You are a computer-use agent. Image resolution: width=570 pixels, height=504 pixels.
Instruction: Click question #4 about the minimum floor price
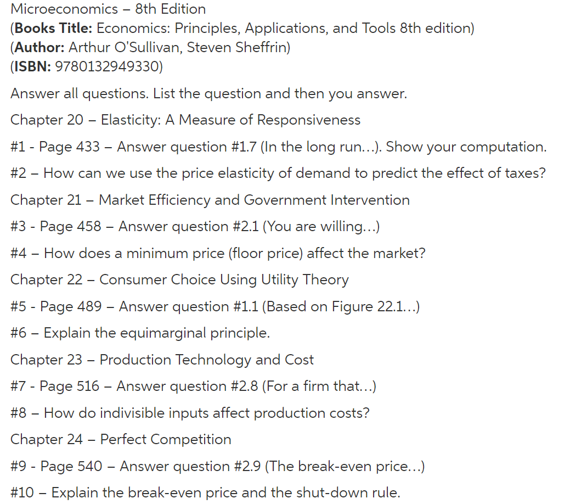point(218,253)
